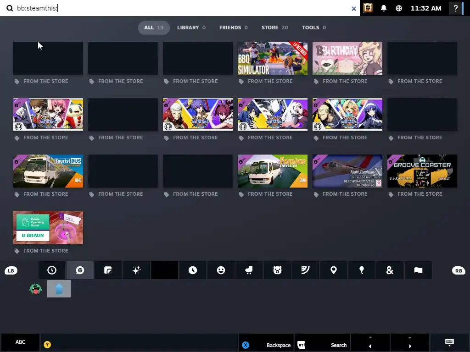Open the ampersand symbols category
The height and width of the screenshot is (352, 470).
pos(390,270)
